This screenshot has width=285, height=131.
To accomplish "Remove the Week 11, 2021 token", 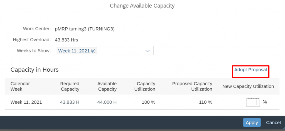I will 93,51.
